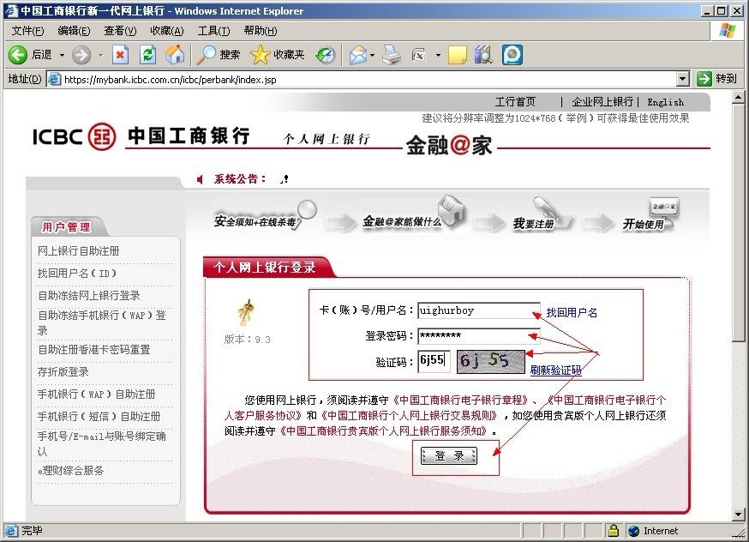Open 贵宾版个人网上银行服务须知 link

click(385, 431)
